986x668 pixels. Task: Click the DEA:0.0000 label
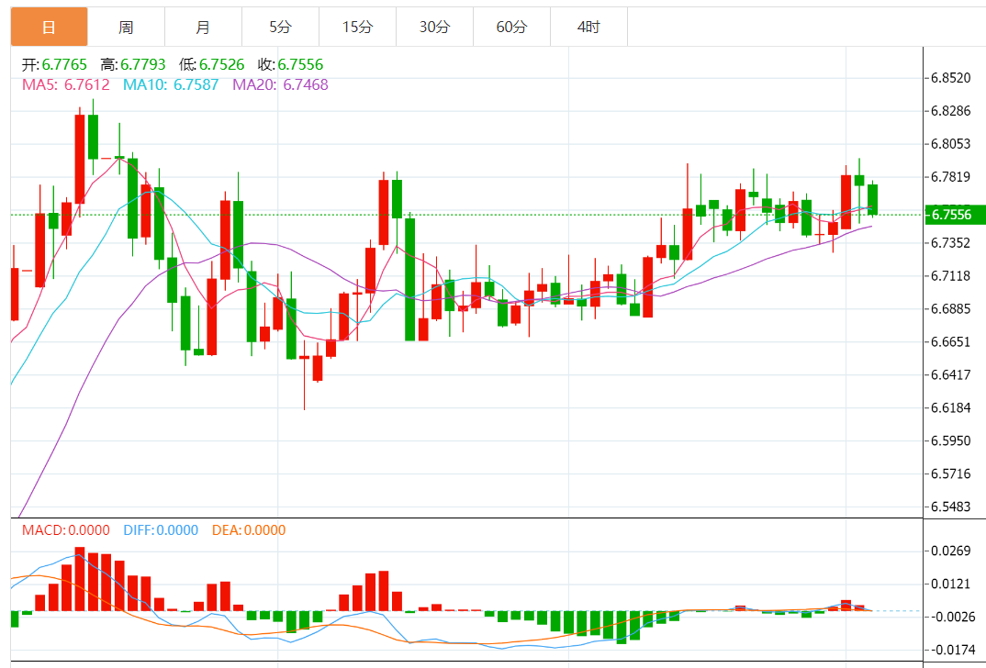(249, 530)
